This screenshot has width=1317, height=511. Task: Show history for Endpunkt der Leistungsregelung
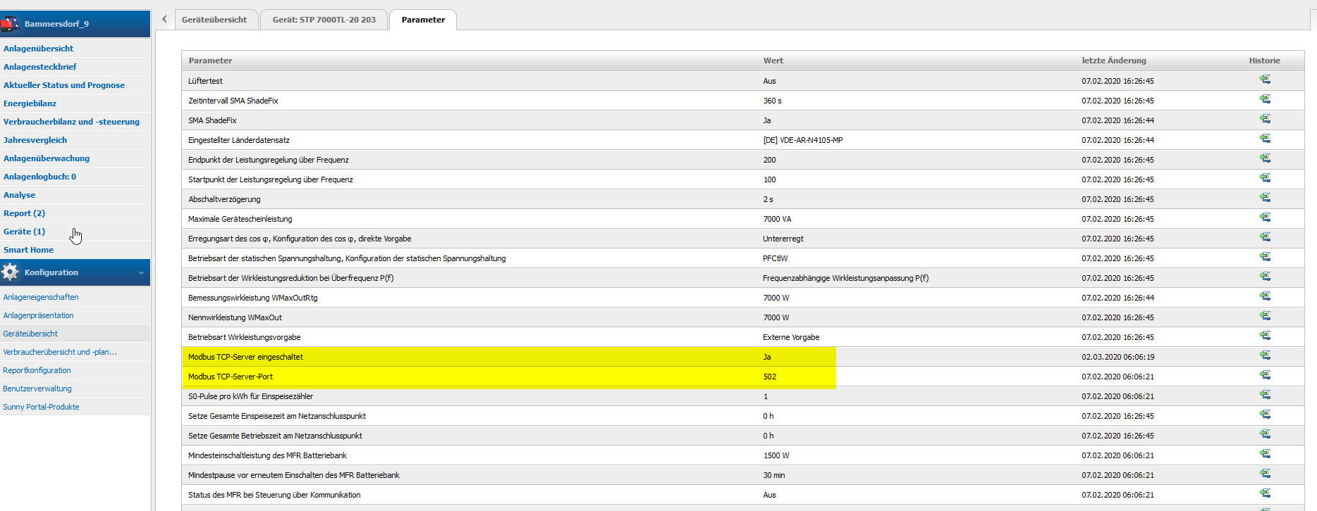[1265, 158]
